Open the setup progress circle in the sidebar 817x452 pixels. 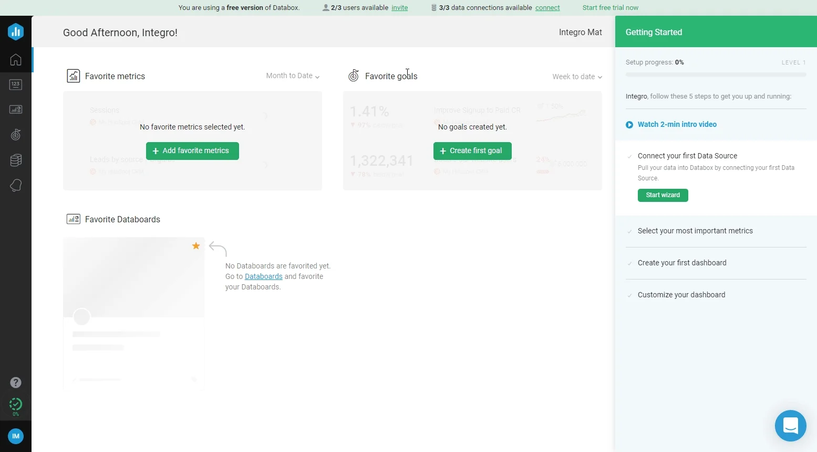[x=16, y=405]
